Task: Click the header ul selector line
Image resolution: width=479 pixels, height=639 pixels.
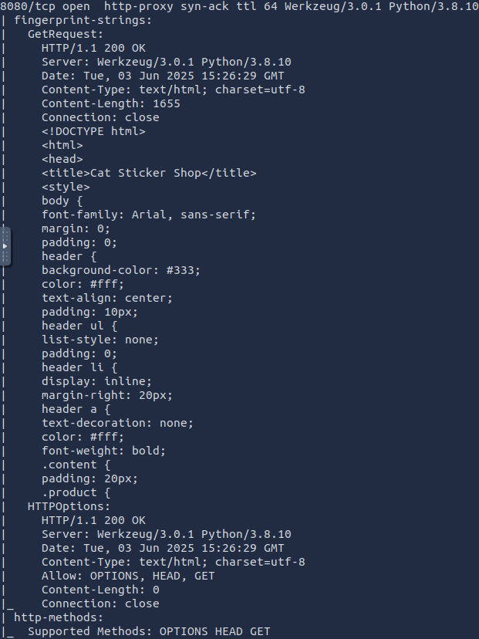Action: pyautogui.click(x=79, y=326)
